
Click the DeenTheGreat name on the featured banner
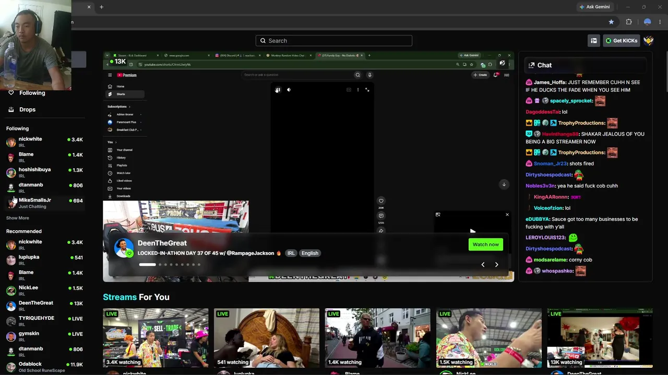tap(162, 243)
